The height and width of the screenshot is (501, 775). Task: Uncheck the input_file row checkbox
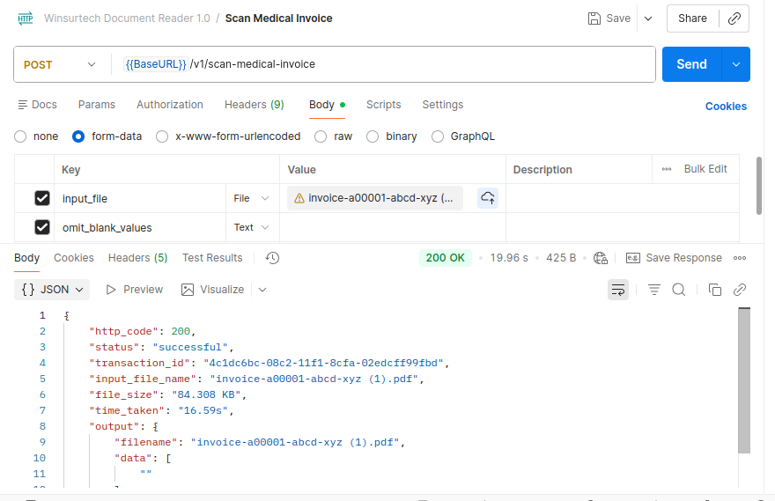click(x=42, y=198)
